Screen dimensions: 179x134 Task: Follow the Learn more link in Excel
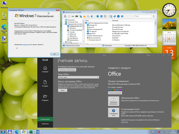tap(124, 122)
